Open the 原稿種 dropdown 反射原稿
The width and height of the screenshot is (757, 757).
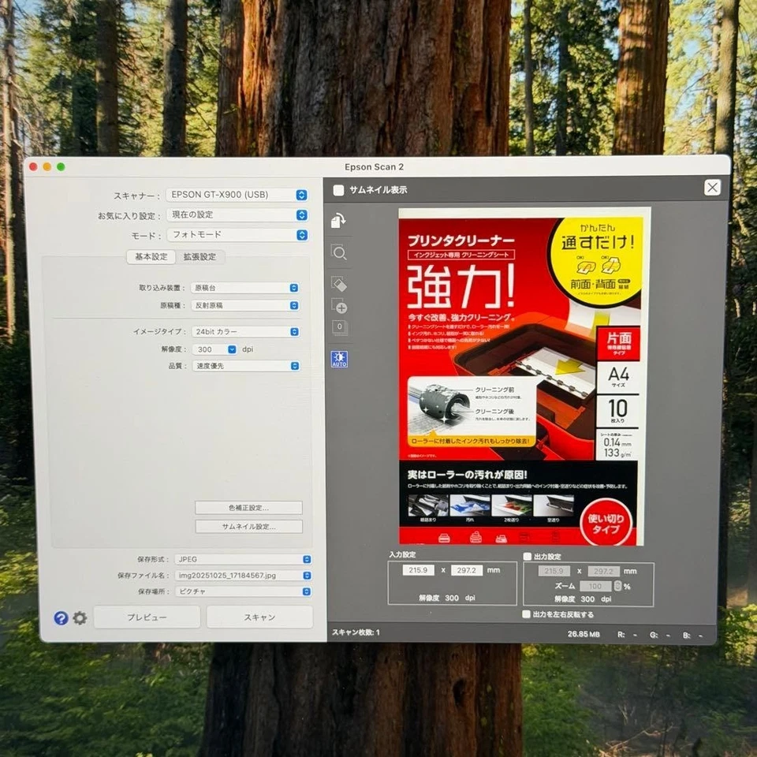(245, 306)
